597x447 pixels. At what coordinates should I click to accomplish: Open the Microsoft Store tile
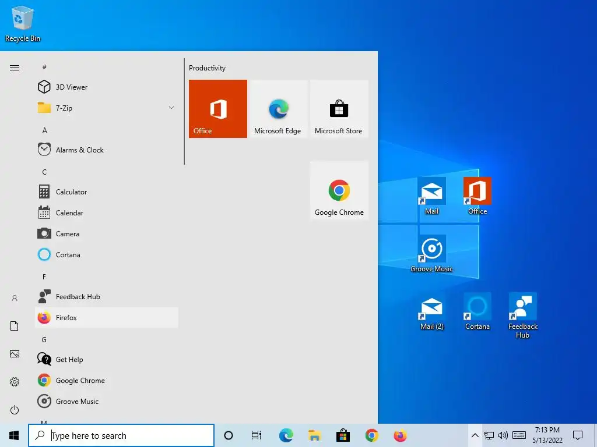[339, 109]
